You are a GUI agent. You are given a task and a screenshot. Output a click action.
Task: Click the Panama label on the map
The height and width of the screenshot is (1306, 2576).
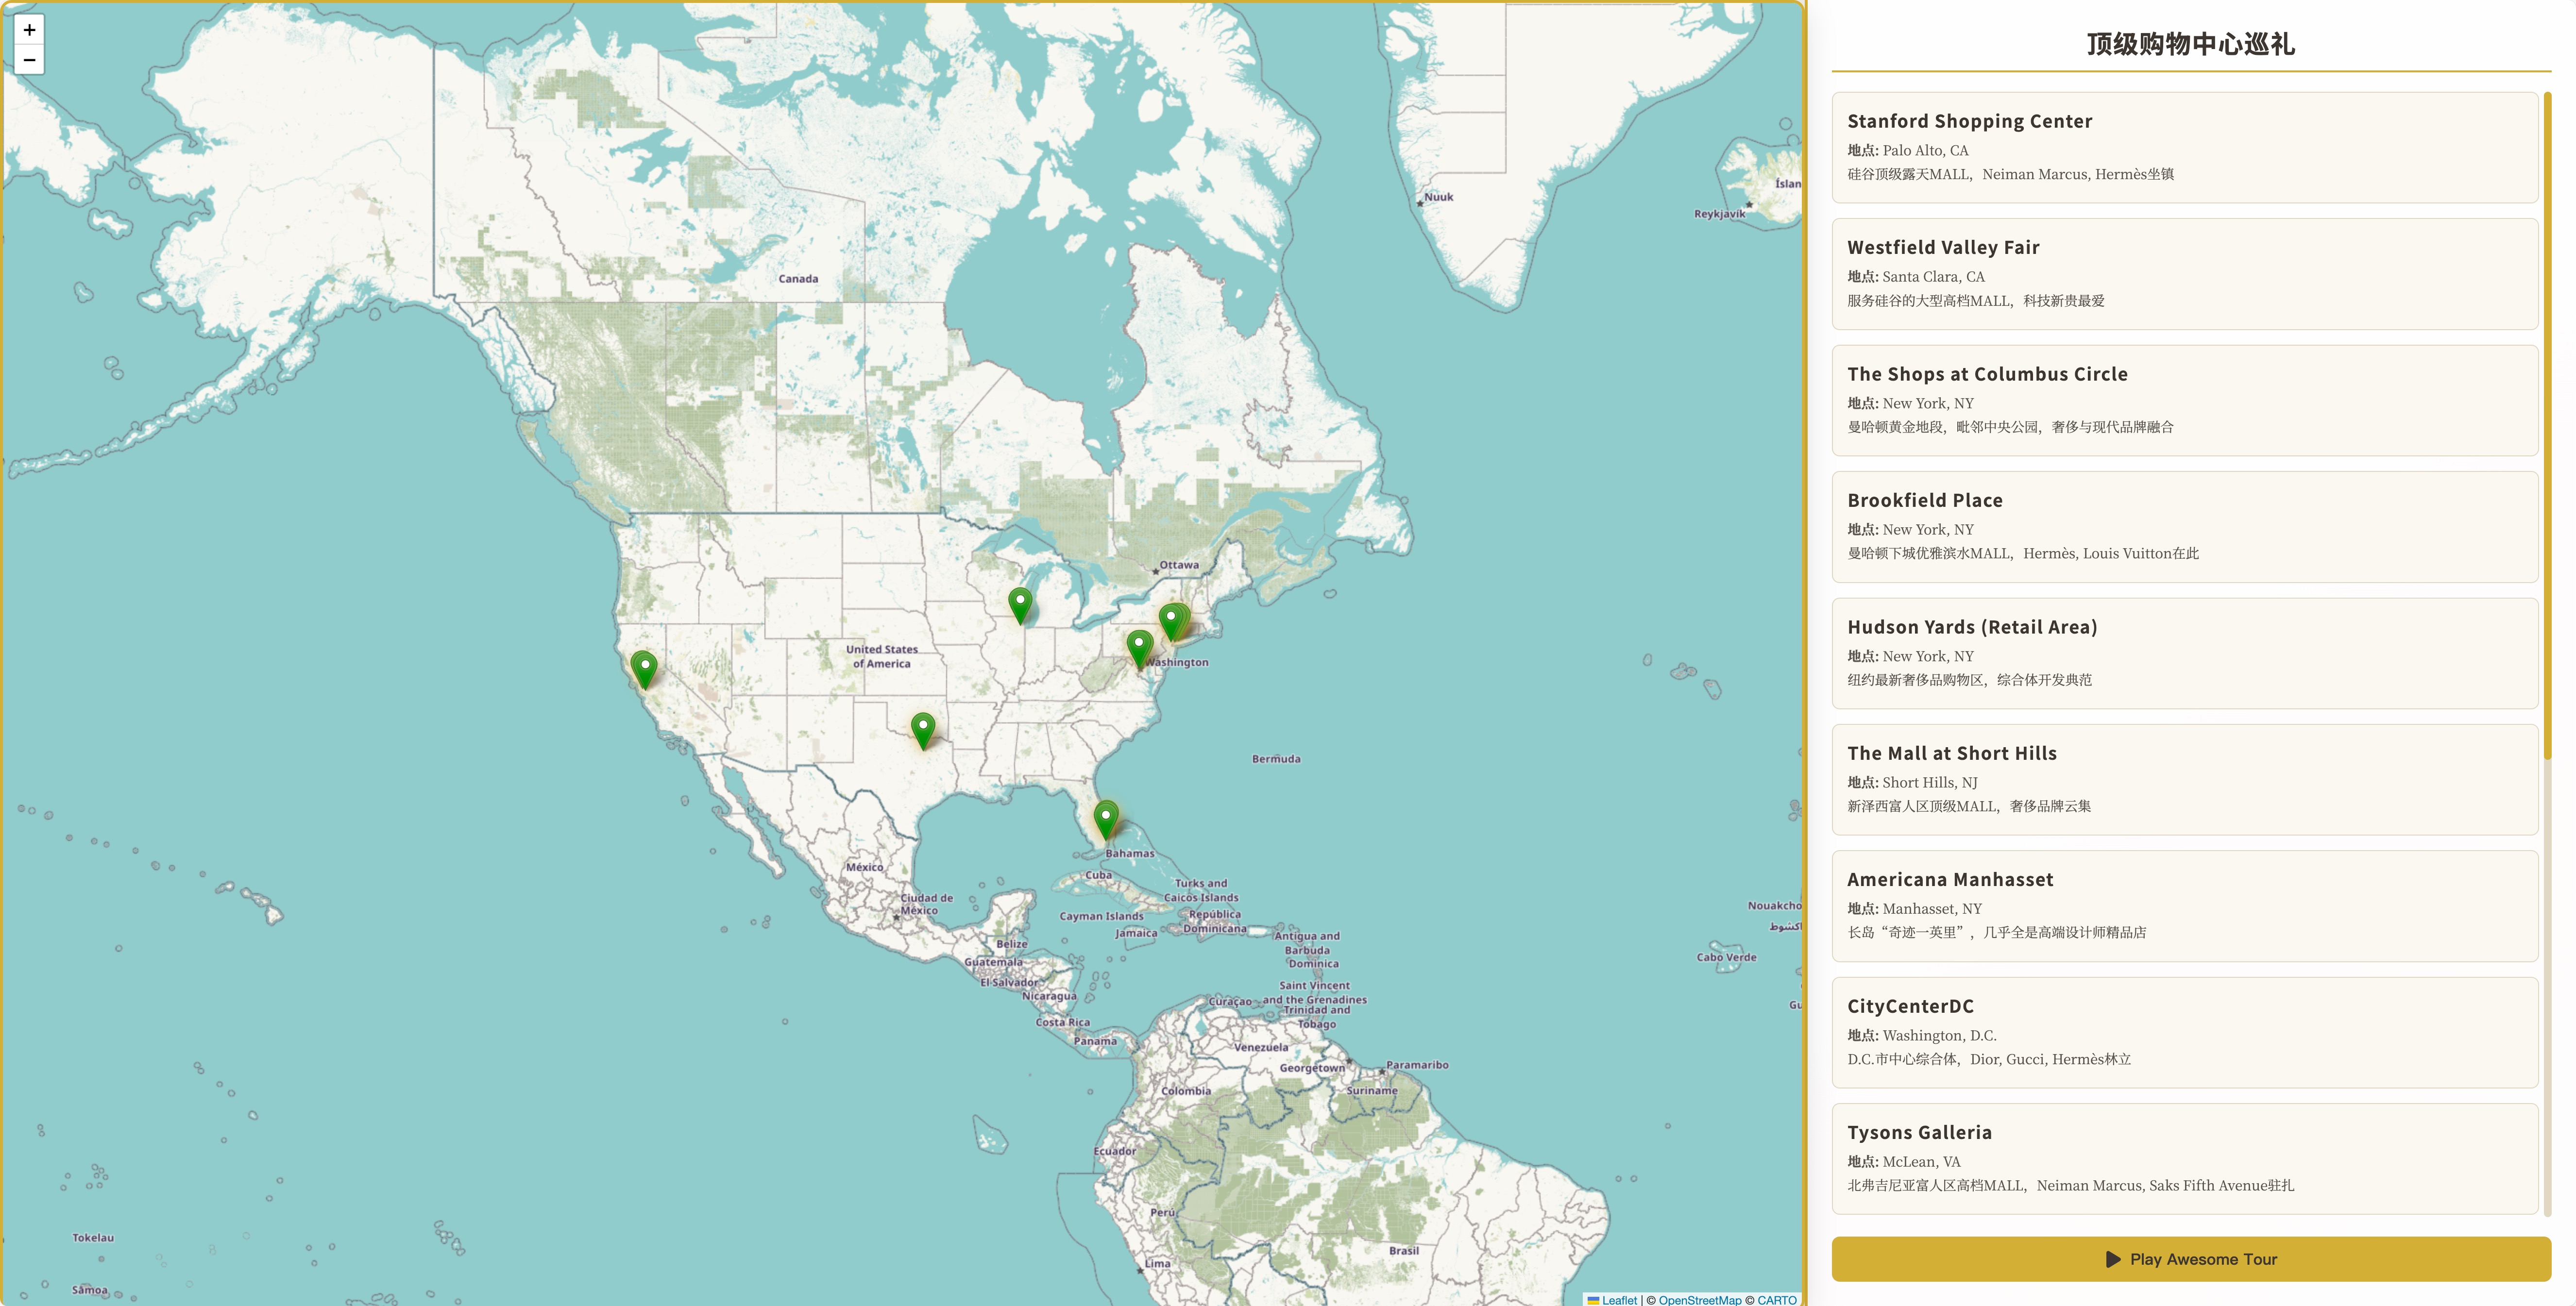[1095, 1041]
